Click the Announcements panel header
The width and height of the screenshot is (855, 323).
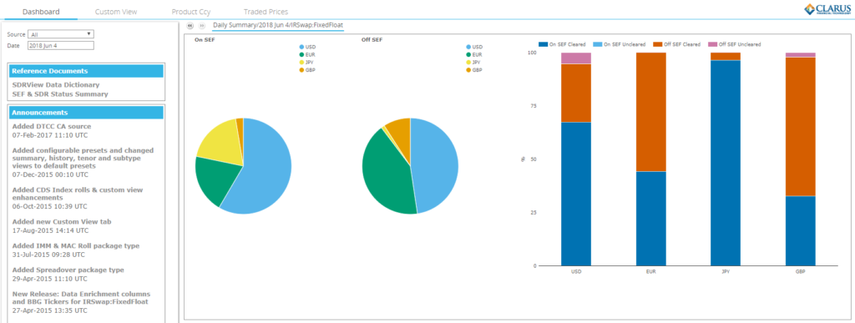(86, 113)
